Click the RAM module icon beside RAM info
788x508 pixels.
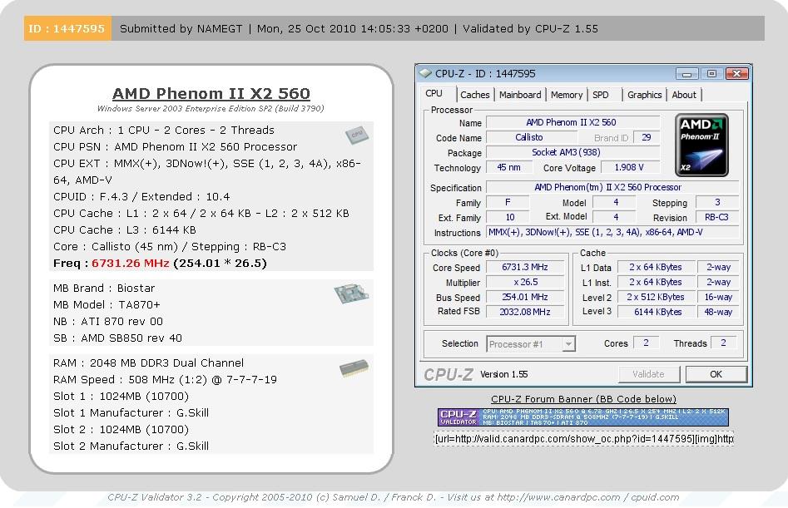(354, 368)
